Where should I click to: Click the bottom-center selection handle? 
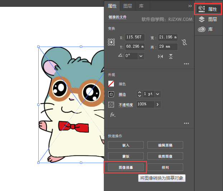81,163
